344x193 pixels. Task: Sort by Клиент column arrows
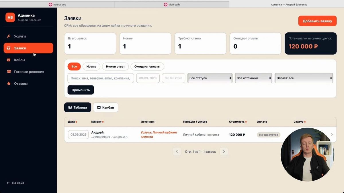click(103, 122)
